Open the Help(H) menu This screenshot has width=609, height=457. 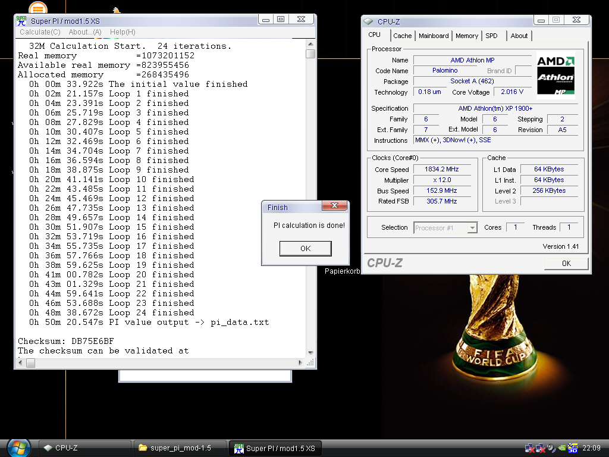tap(123, 32)
